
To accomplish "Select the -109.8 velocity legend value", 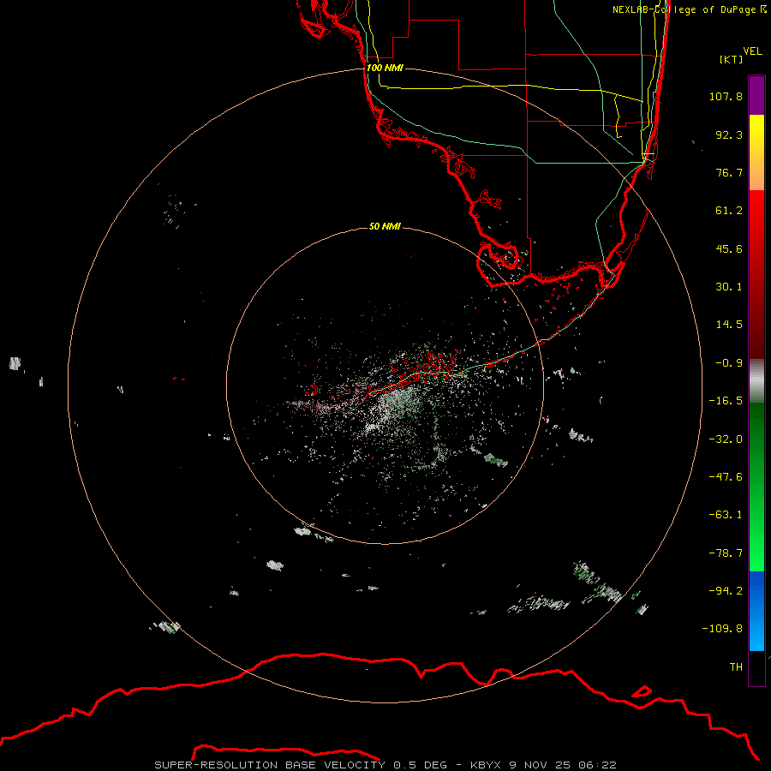I will click(722, 629).
